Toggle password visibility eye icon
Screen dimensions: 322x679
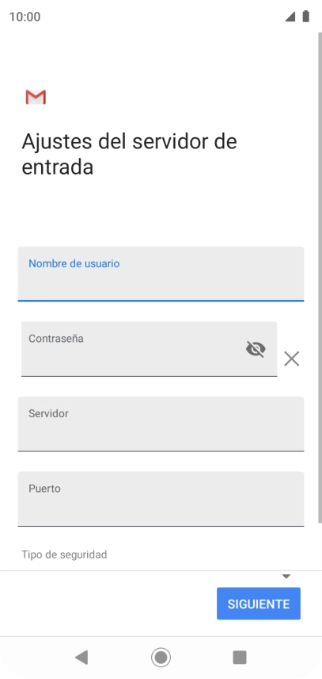click(x=256, y=349)
